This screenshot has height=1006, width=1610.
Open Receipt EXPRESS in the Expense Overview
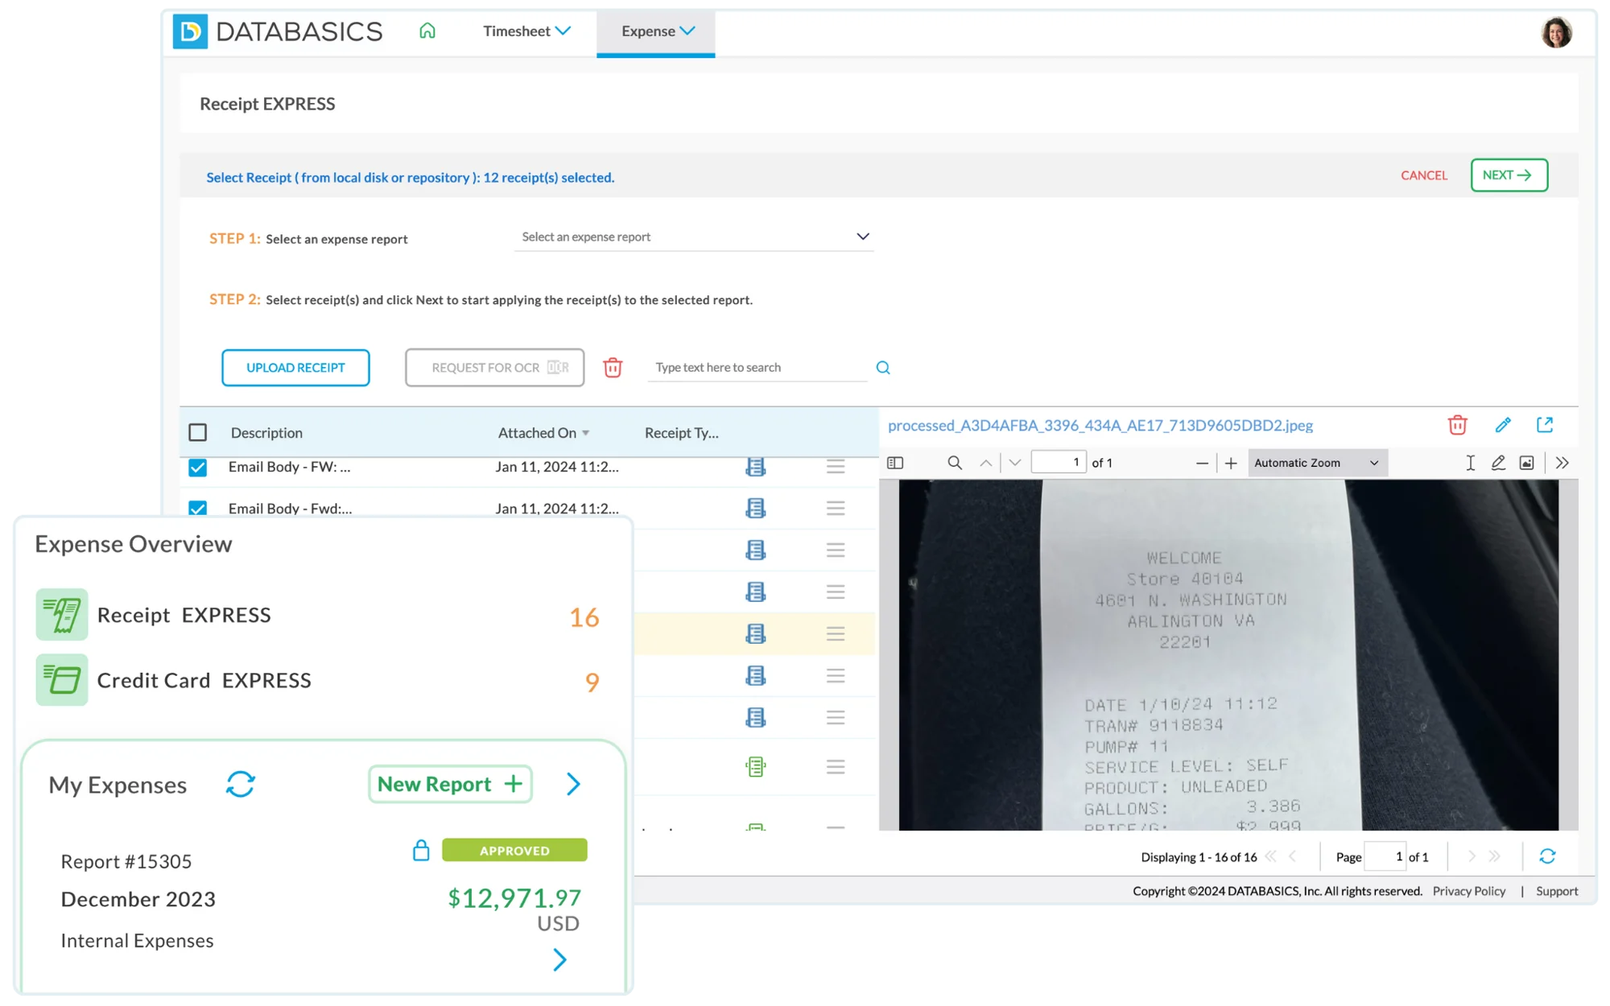coord(184,615)
